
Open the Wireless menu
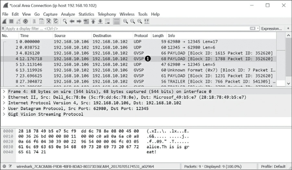tap(127, 14)
